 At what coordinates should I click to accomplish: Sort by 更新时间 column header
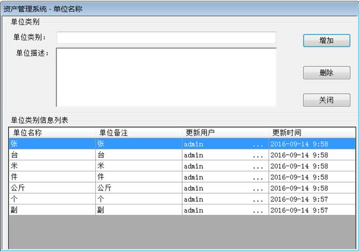click(x=312, y=132)
